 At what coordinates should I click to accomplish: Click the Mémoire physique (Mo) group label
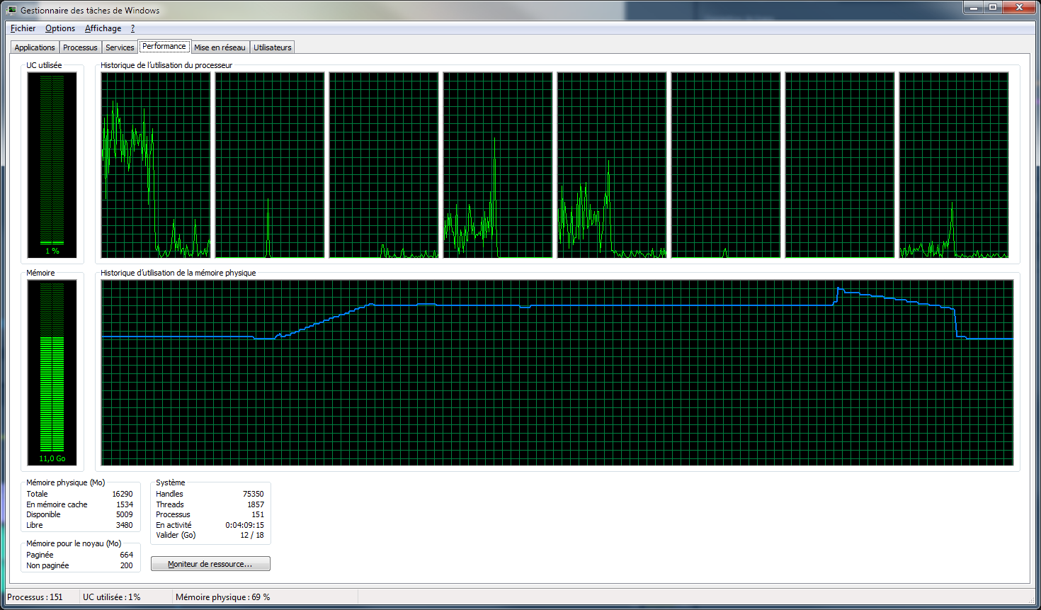pos(65,482)
